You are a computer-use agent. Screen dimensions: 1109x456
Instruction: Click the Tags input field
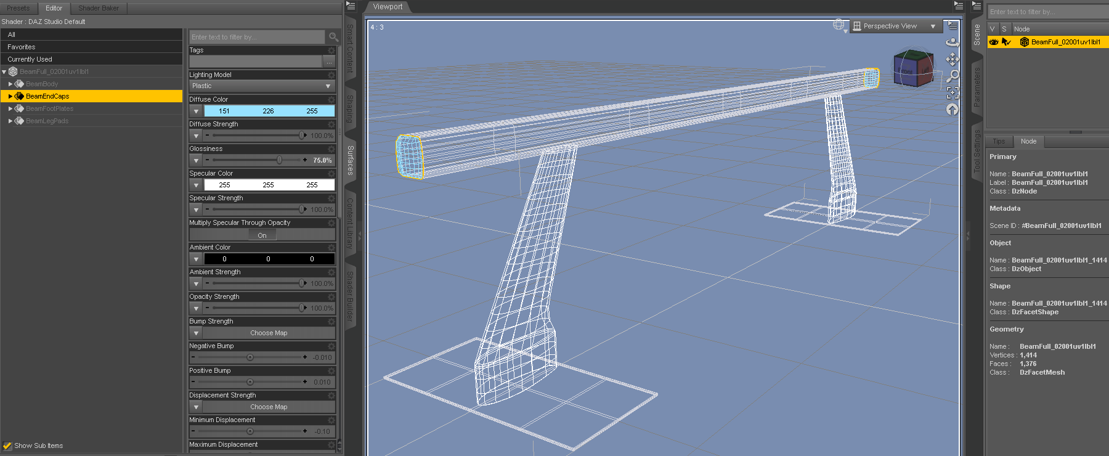click(256, 62)
